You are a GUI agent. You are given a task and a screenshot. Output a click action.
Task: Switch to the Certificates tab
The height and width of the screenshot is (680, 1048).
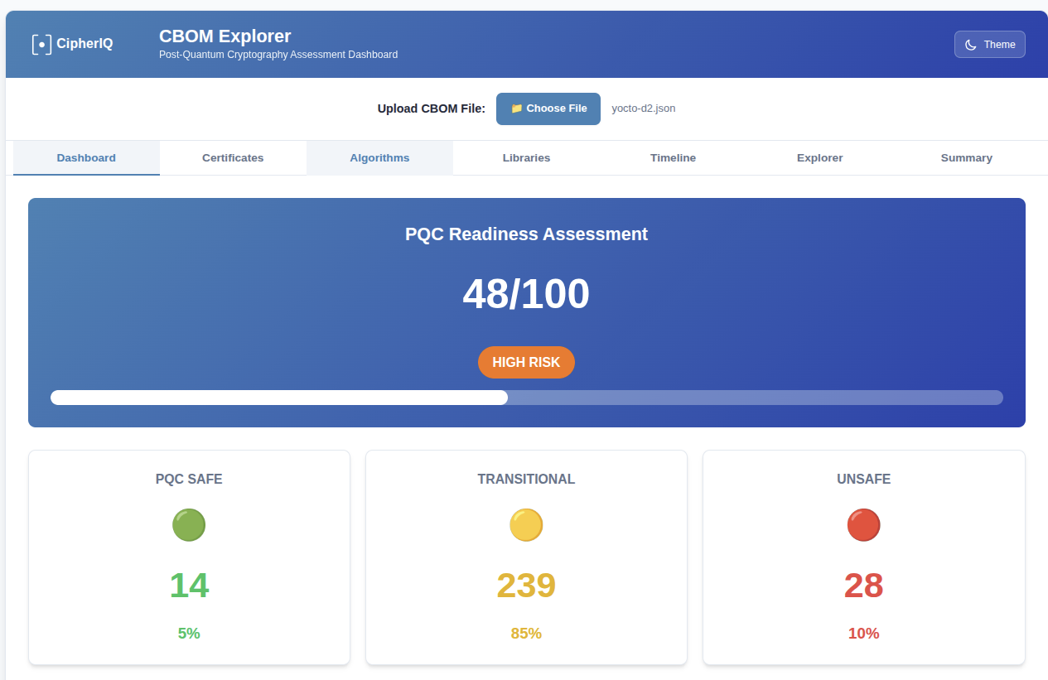click(x=233, y=158)
